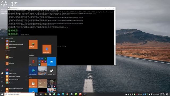Click the terminal window vertical scrollbar

click(115, 38)
